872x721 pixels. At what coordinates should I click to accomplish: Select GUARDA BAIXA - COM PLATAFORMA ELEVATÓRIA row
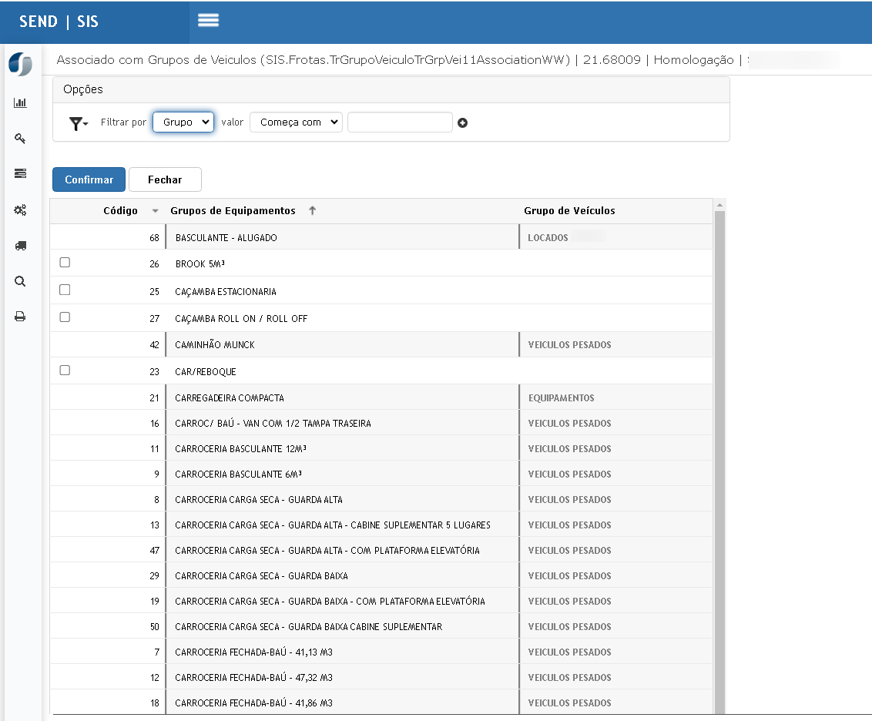click(381, 602)
